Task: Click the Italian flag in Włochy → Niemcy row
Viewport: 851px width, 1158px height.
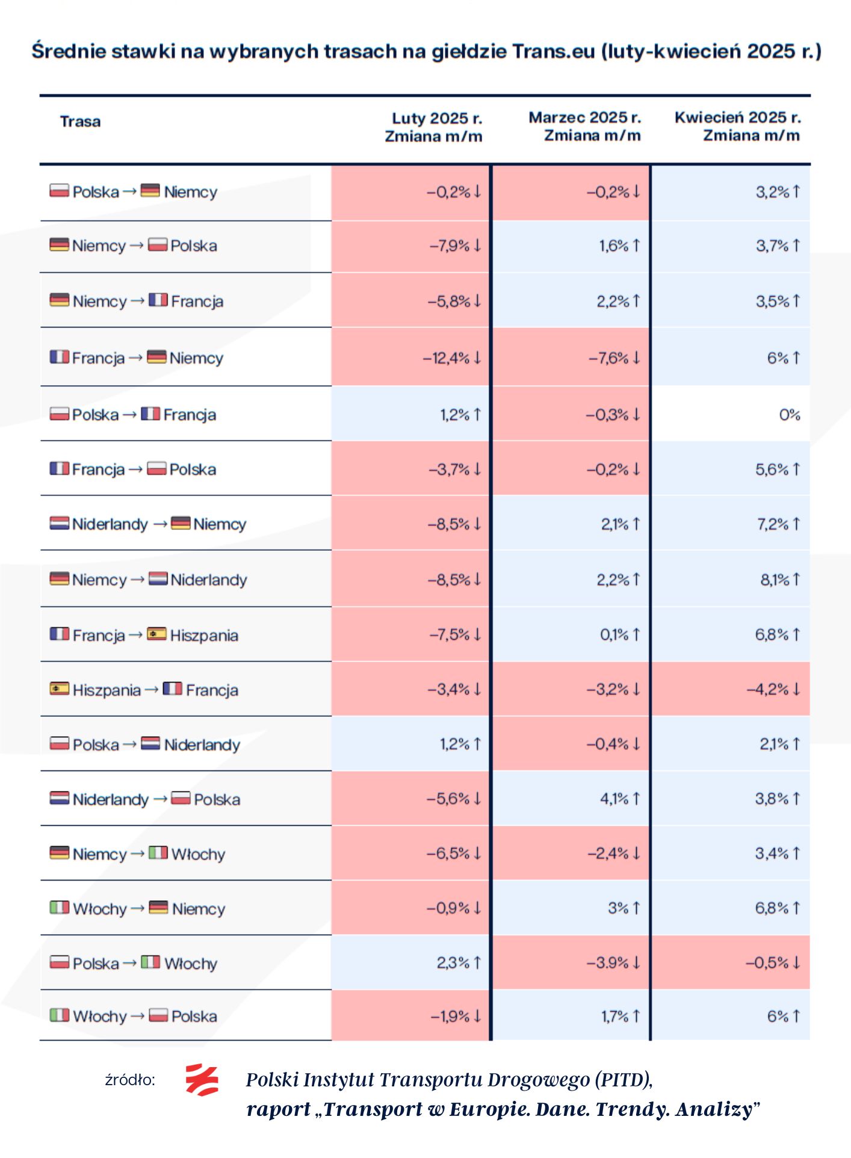Action: coord(59,908)
